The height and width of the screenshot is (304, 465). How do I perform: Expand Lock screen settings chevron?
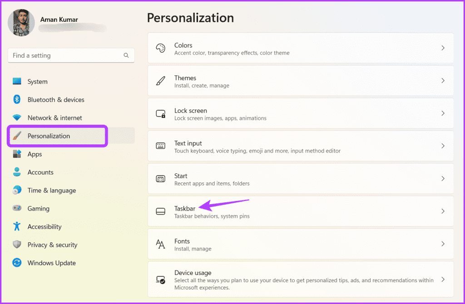[443, 113]
